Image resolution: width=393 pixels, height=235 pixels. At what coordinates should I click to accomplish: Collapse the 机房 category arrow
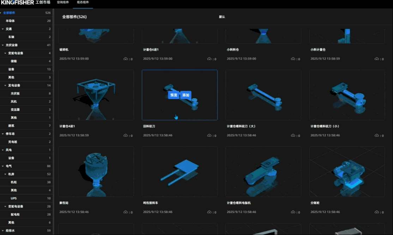[x=5, y=174]
